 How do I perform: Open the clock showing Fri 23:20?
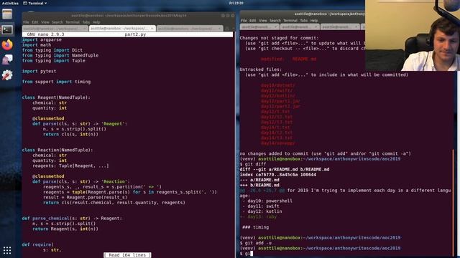pyautogui.click(x=236, y=3)
